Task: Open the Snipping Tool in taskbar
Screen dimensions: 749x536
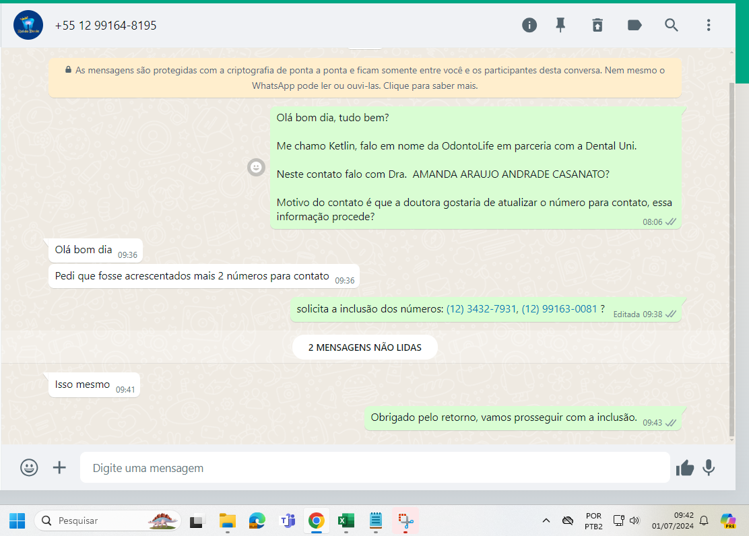Action: click(405, 521)
